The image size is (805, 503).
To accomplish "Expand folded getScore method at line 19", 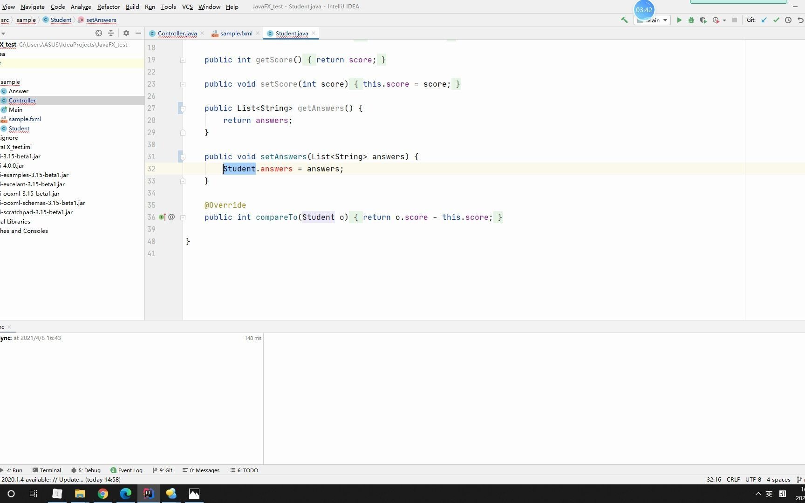I will [x=183, y=60].
